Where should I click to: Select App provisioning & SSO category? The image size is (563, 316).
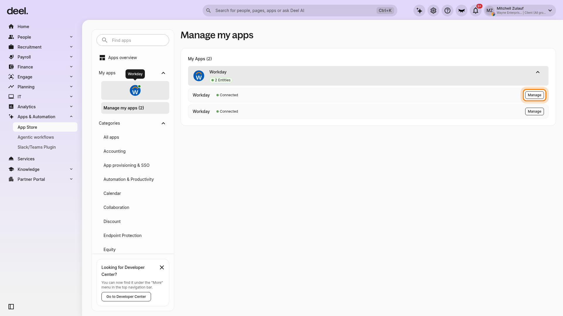126,165
